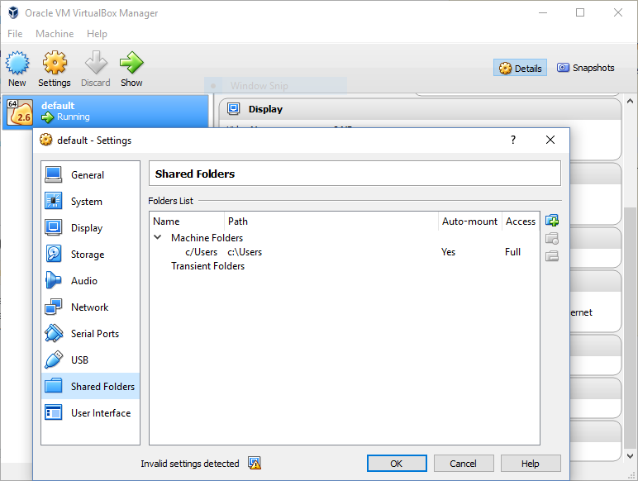Click the invalid settings warning icon
638x481 pixels.
tap(255, 463)
